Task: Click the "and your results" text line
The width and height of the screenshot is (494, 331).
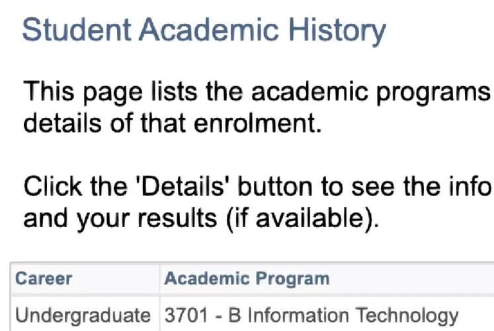Action: point(201,218)
